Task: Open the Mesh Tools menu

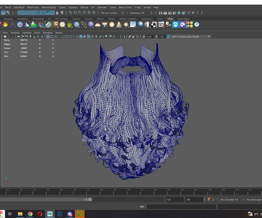Action: [x=33, y=7]
